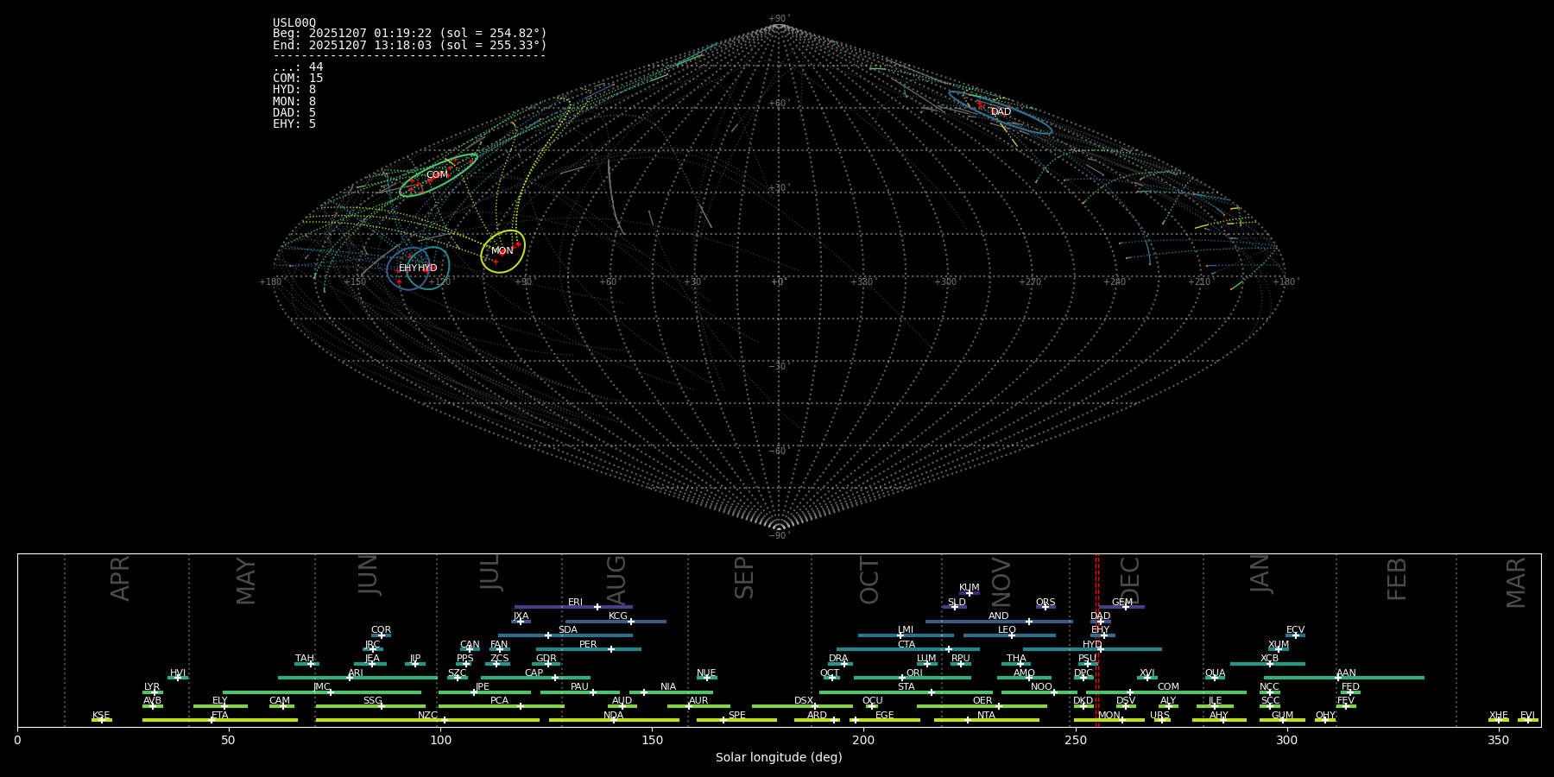Click the COM radiant label on sky map
Viewport: 1554px width, 777px height.
coord(437,175)
